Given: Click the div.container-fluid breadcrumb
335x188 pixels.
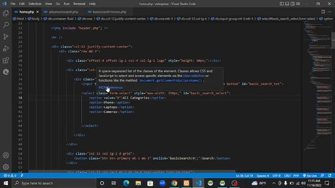Looking at the screenshot, I should pyautogui.click(x=61, y=19).
